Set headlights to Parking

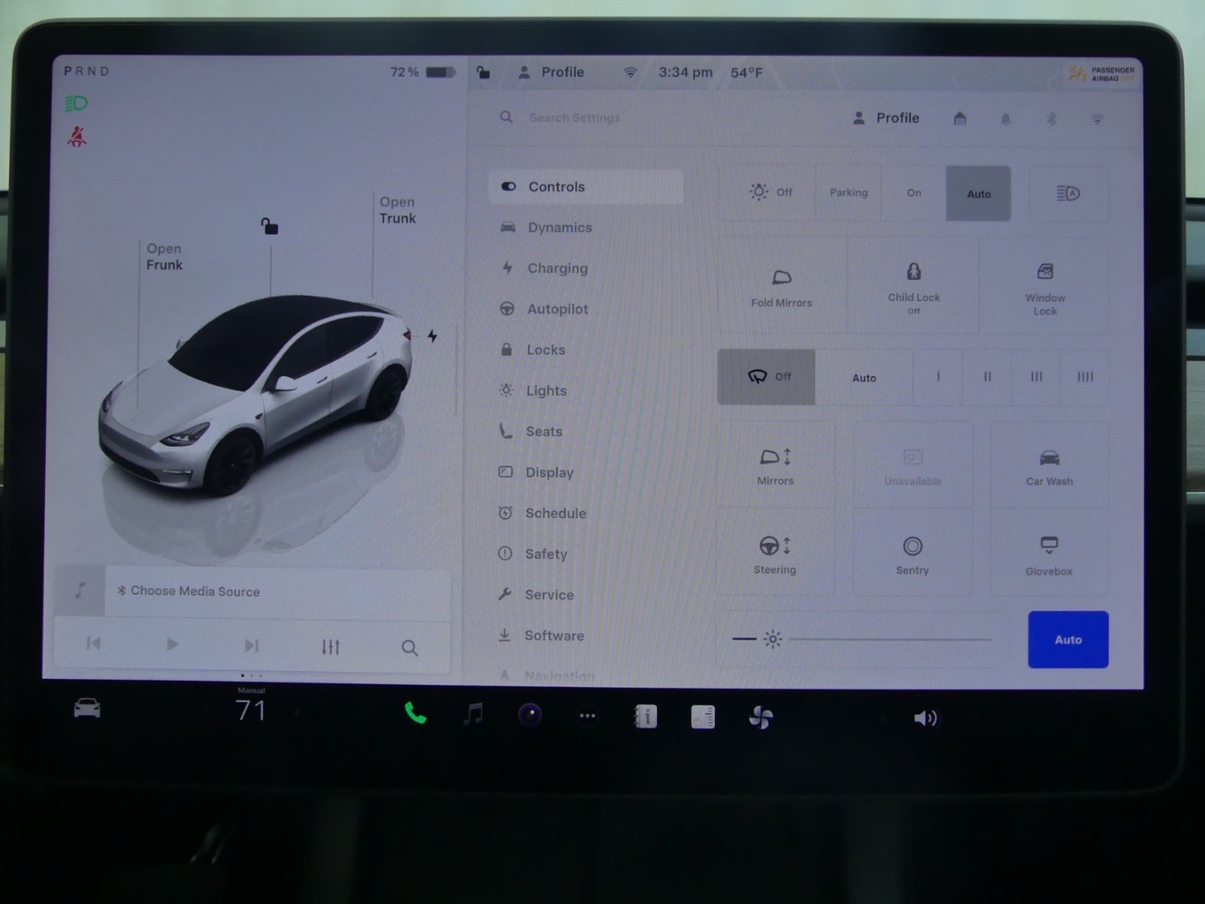[849, 193]
